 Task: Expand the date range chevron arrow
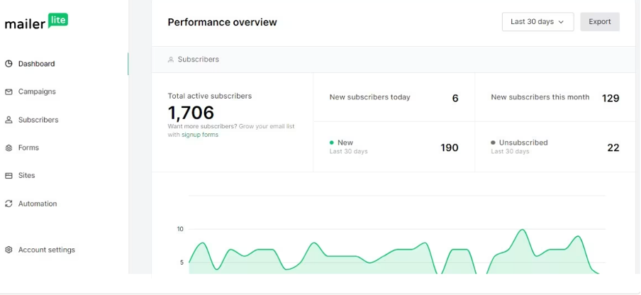click(561, 22)
